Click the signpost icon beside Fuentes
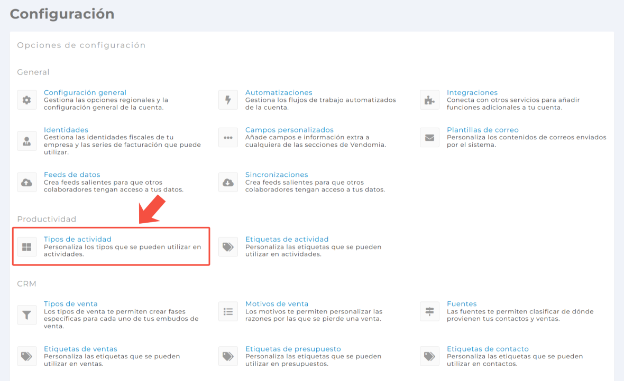 (x=429, y=311)
